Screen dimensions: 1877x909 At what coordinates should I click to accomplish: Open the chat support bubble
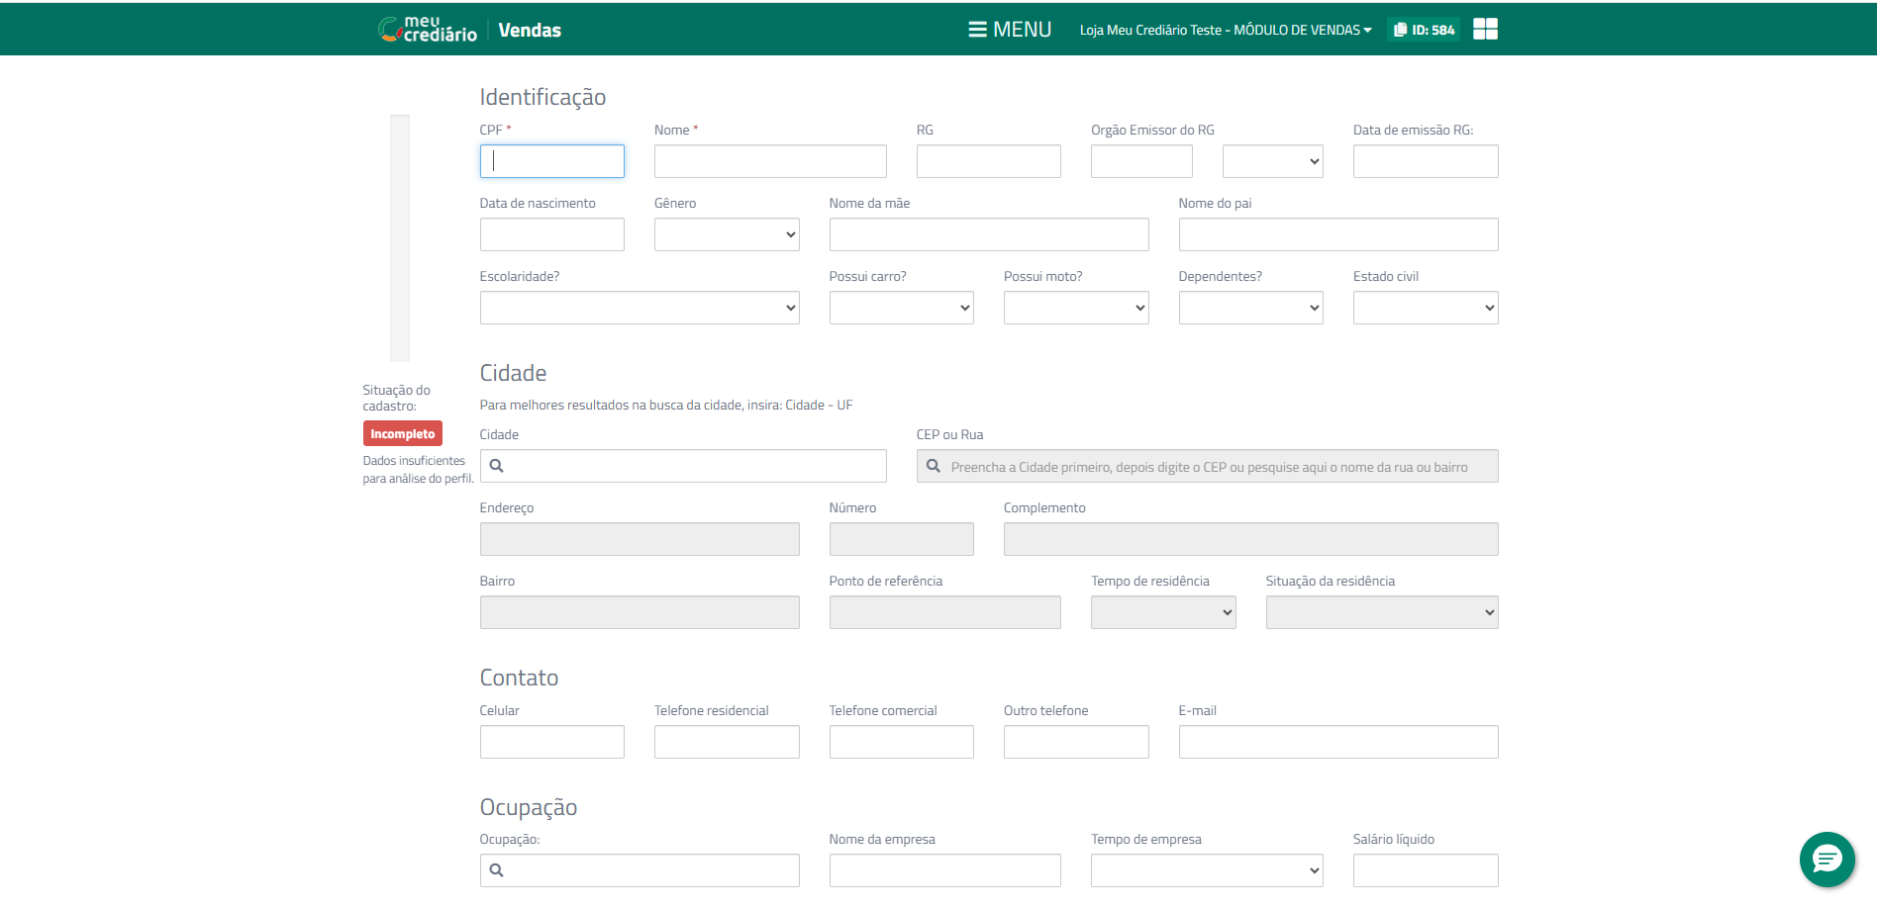click(x=1827, y=859)
